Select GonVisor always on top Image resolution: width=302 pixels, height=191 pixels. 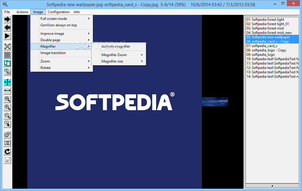click(62, 25)
